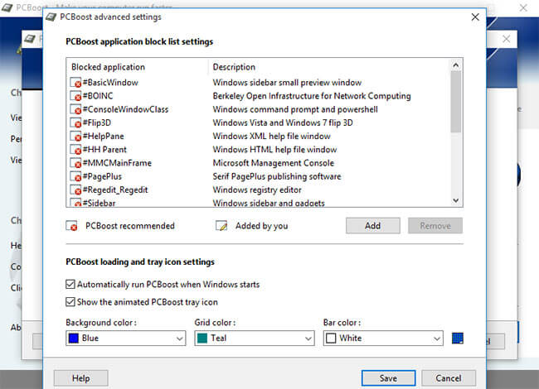Screen dimensions: 539x389
Task: Select the #PagePlus entry
Action: [102, 176]
